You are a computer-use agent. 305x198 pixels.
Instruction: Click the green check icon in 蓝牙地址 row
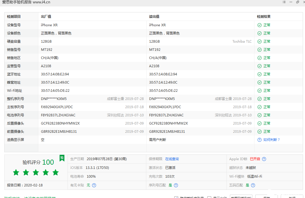point(260,74)
